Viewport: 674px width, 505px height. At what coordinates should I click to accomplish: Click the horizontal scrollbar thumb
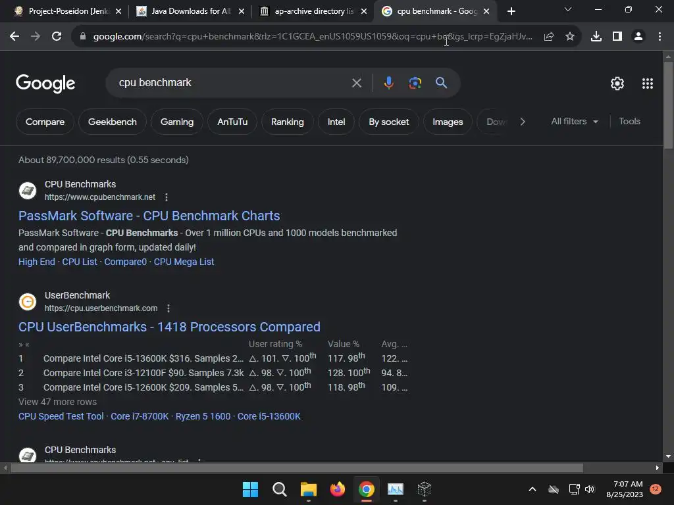[297, 468]
